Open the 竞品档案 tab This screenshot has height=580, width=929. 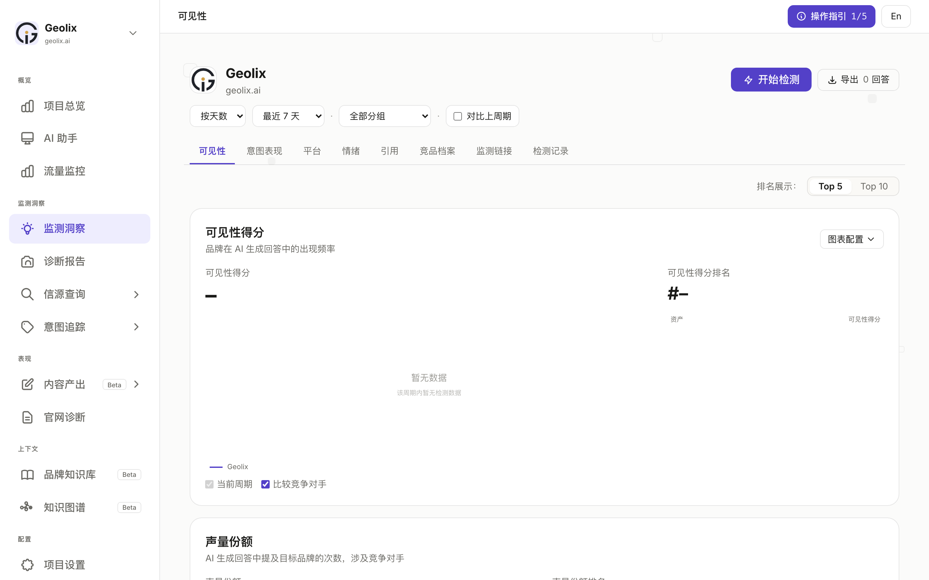pos(437,151)
